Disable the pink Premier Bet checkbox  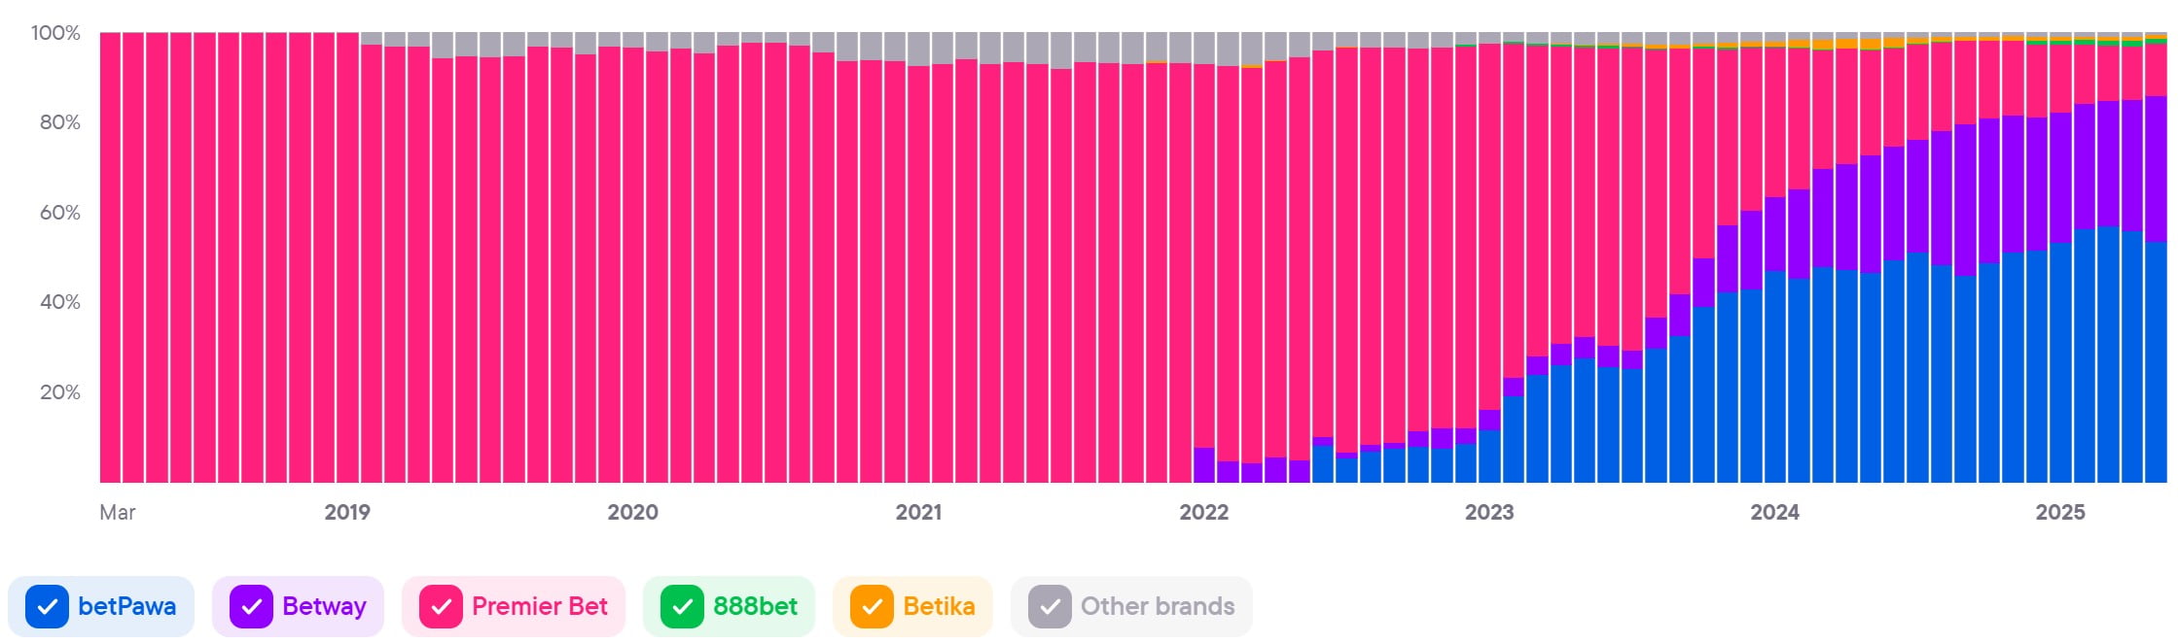[441, 607]
